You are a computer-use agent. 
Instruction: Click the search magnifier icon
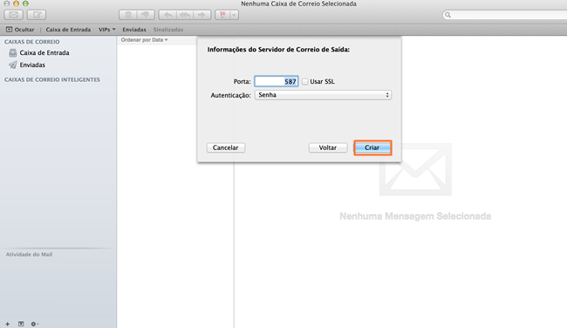447,15
